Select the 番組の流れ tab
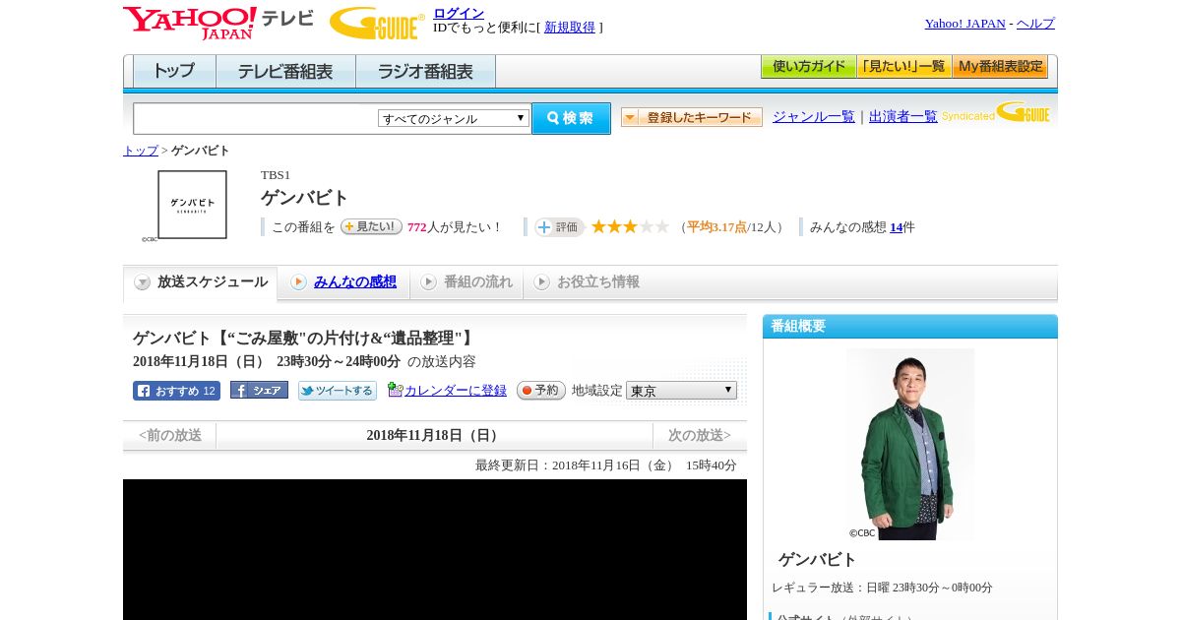The height and width of the screenshot is (620, 1181). point(466,282)
